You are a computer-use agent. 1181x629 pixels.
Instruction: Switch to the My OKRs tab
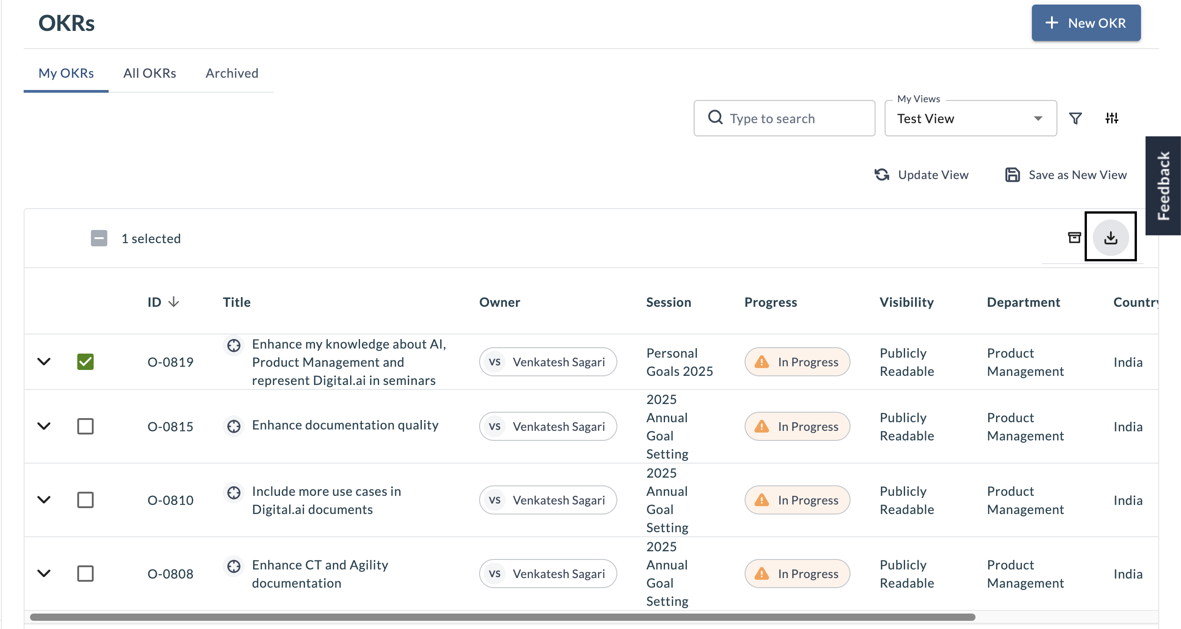66,73
